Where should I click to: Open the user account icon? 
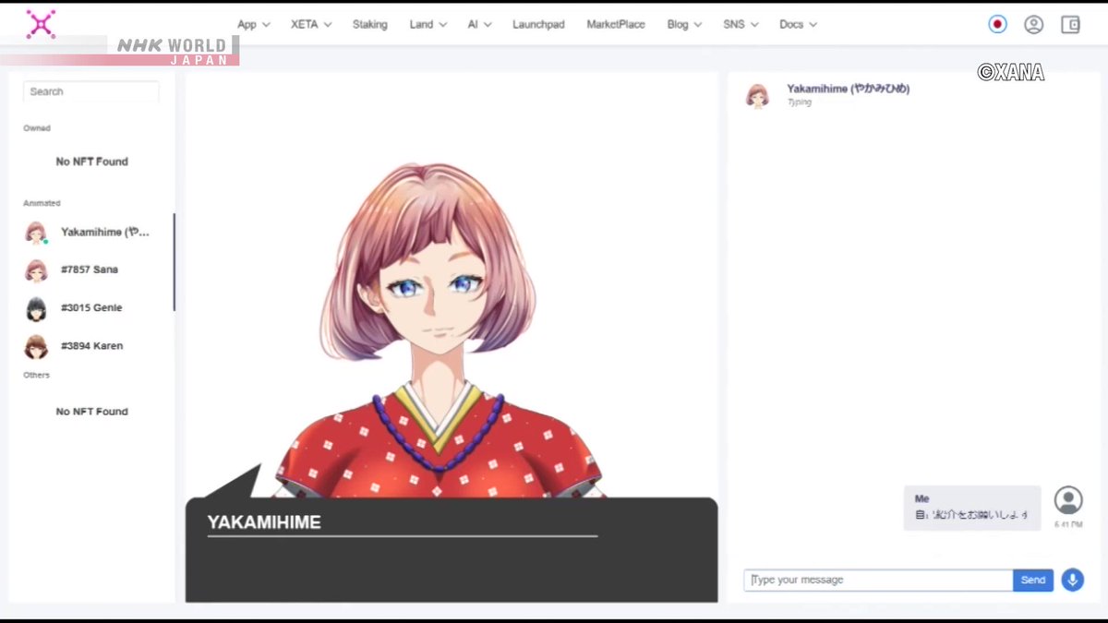(x=1033, y=24)
